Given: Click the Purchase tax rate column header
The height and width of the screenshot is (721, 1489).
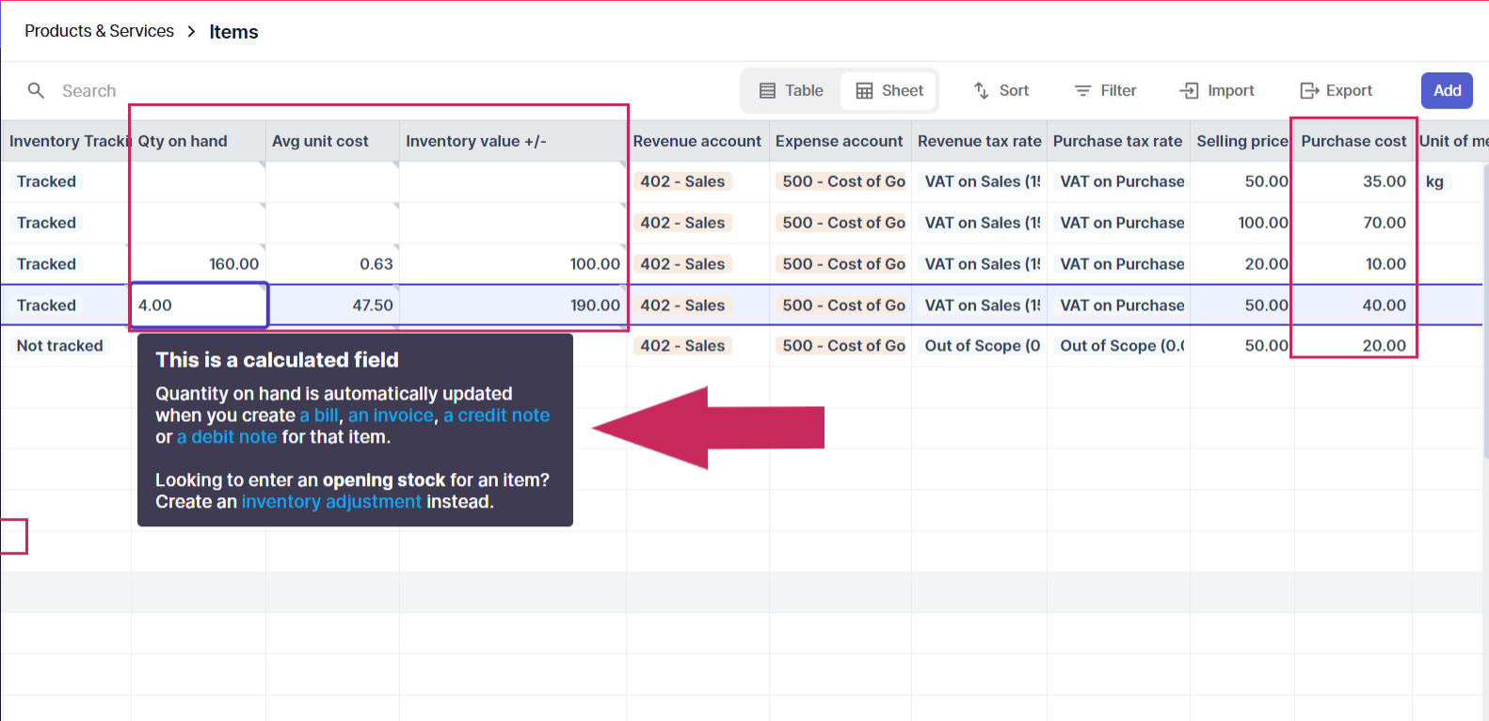Looking at the screenshot, I should click(1118, 141).
